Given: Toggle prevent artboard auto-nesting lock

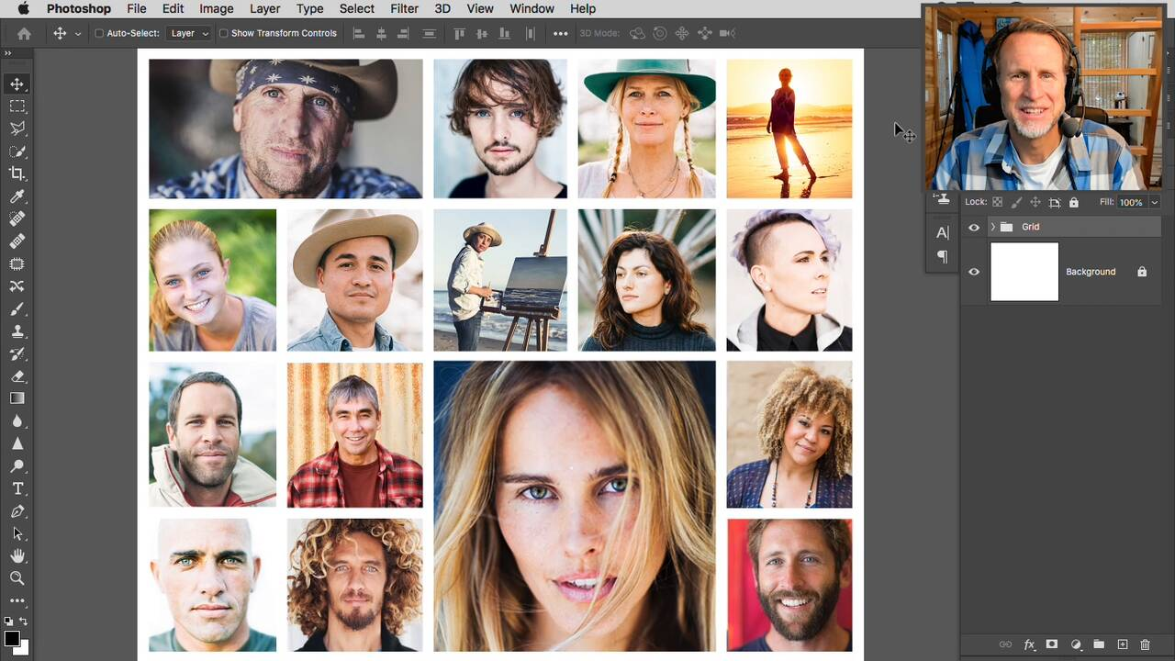Looking at the screenshot, I should 1055,202.
